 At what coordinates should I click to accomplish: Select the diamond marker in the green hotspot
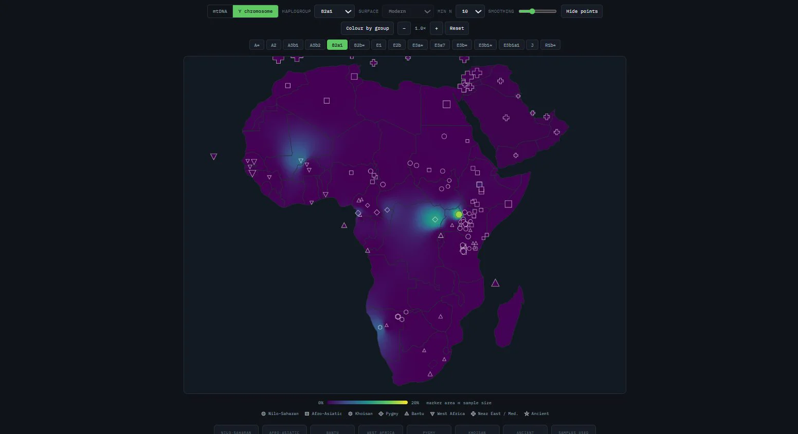pos(435,219)
